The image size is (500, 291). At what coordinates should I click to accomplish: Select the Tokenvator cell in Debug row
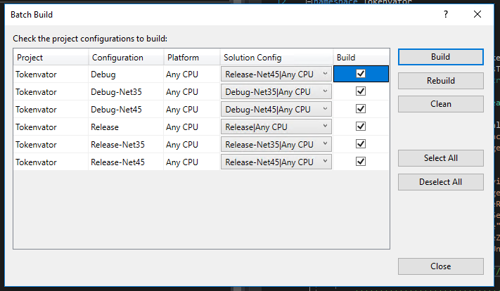pos(51,75)
